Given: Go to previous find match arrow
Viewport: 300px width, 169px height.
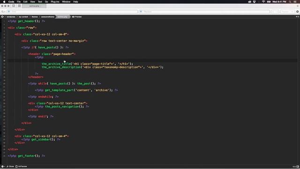Looking at the screenshot, I should (273, 12).
